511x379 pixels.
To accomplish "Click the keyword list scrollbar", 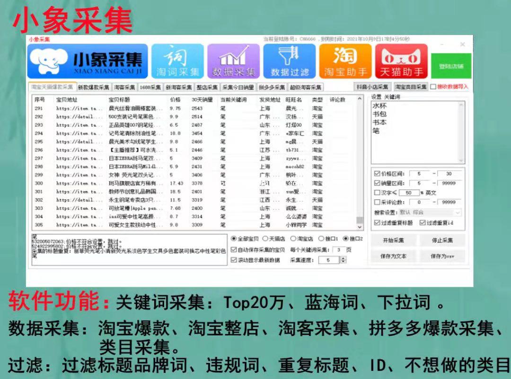I will tap(461, 132).
